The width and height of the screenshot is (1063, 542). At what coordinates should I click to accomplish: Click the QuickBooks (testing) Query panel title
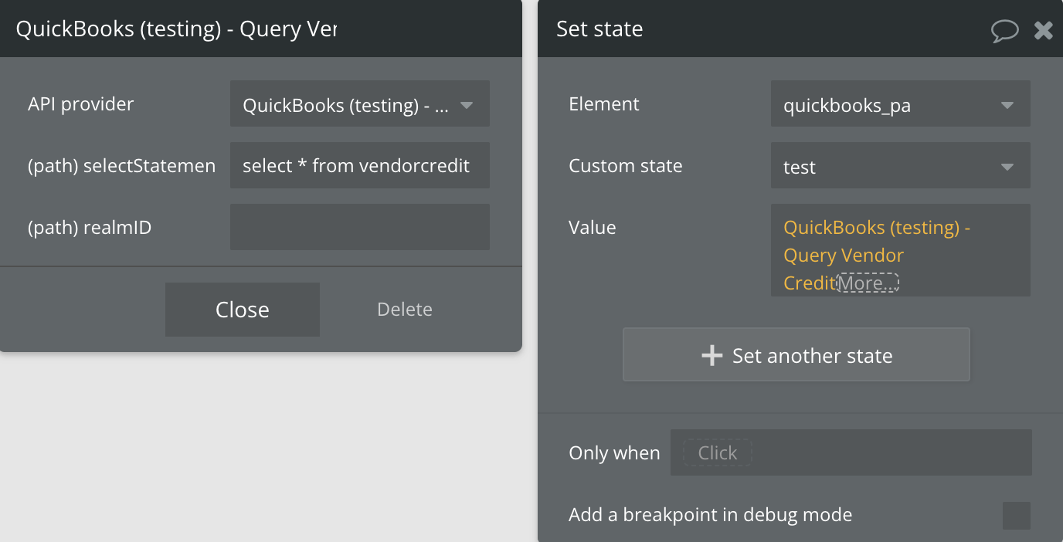click(176, 29)
